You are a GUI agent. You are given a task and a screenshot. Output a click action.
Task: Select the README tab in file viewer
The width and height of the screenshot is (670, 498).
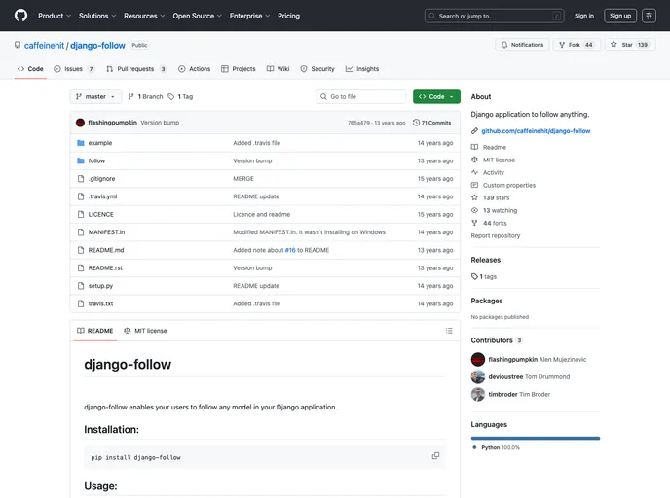point(94,331)
